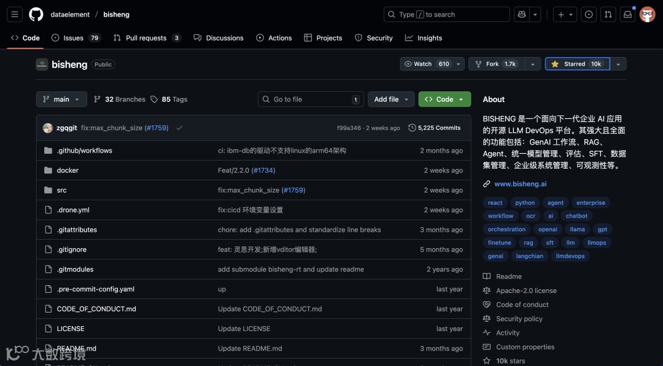Click the GitHub logo home icon

(x=36, y=14)
